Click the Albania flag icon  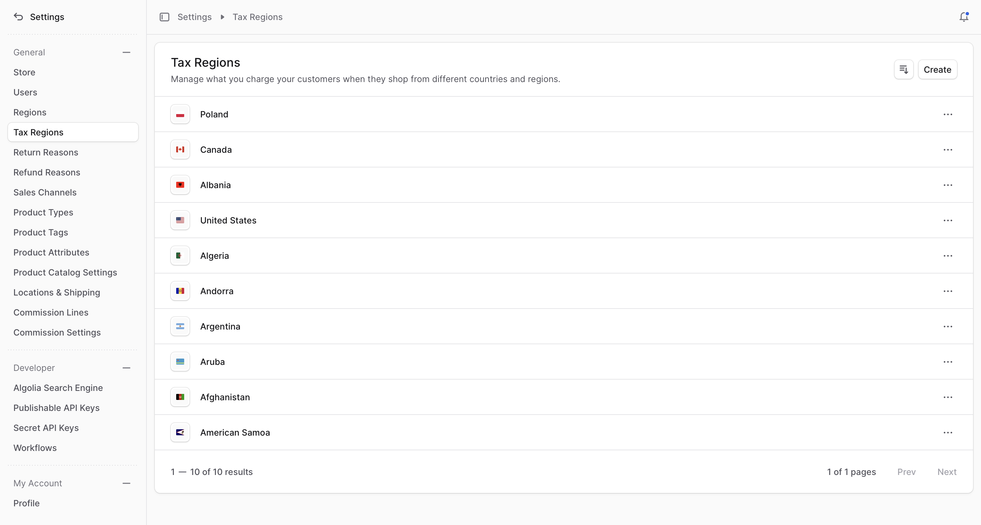coord(180,185)
